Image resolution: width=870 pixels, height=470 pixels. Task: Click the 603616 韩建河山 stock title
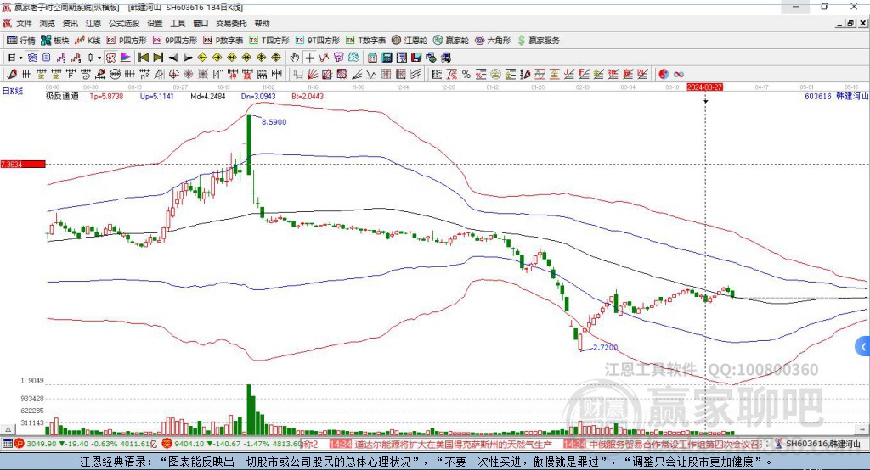836,97
